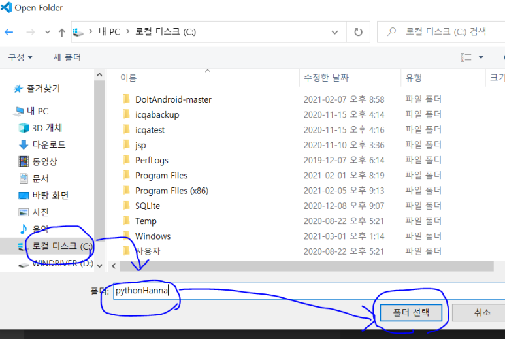Click the DoItAndroid-master folder icon
505x339 pixels.
126,99
